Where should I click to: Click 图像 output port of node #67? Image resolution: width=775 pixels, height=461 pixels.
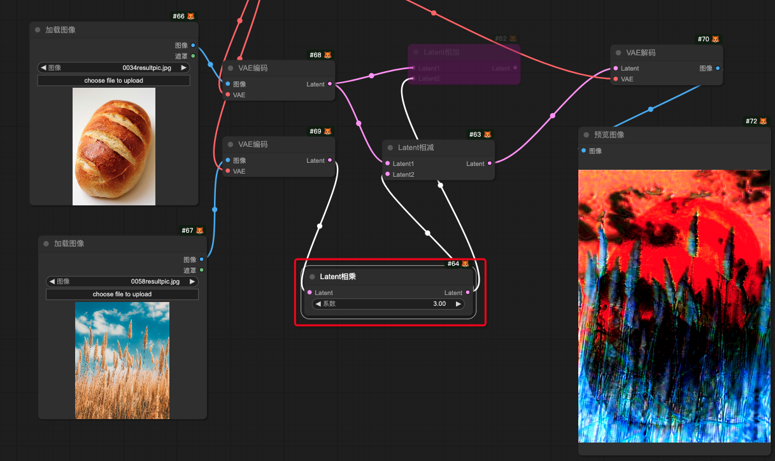point(202,259)
